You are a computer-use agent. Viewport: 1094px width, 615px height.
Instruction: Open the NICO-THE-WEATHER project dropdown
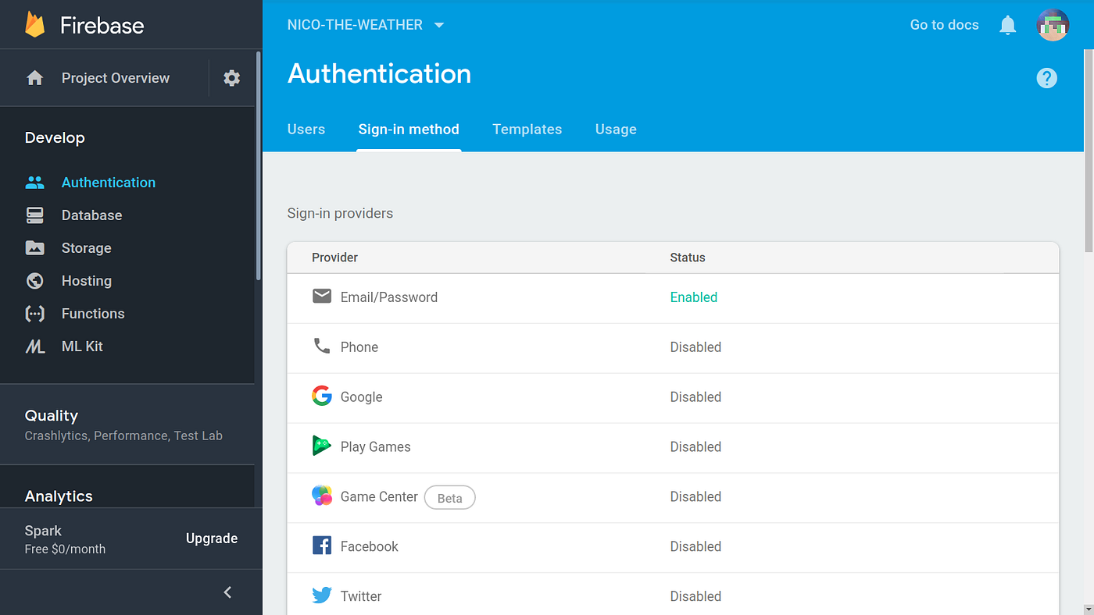[x=366, y=24]
